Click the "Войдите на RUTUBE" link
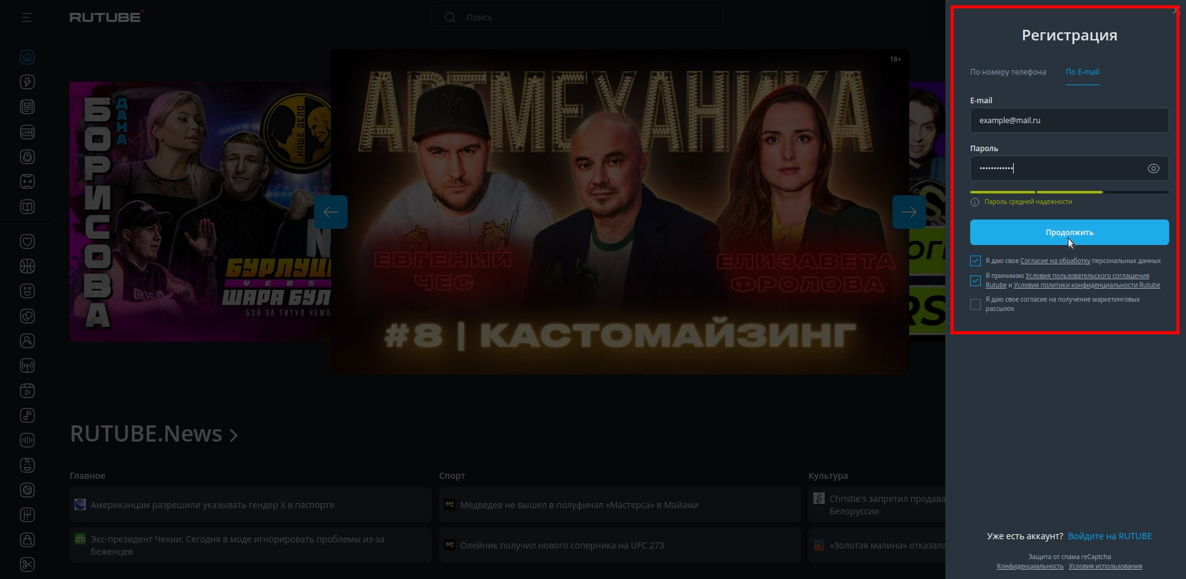The width and height of the screenshot is (1186, 579). pyautogui.click(x=1110, y=536)
